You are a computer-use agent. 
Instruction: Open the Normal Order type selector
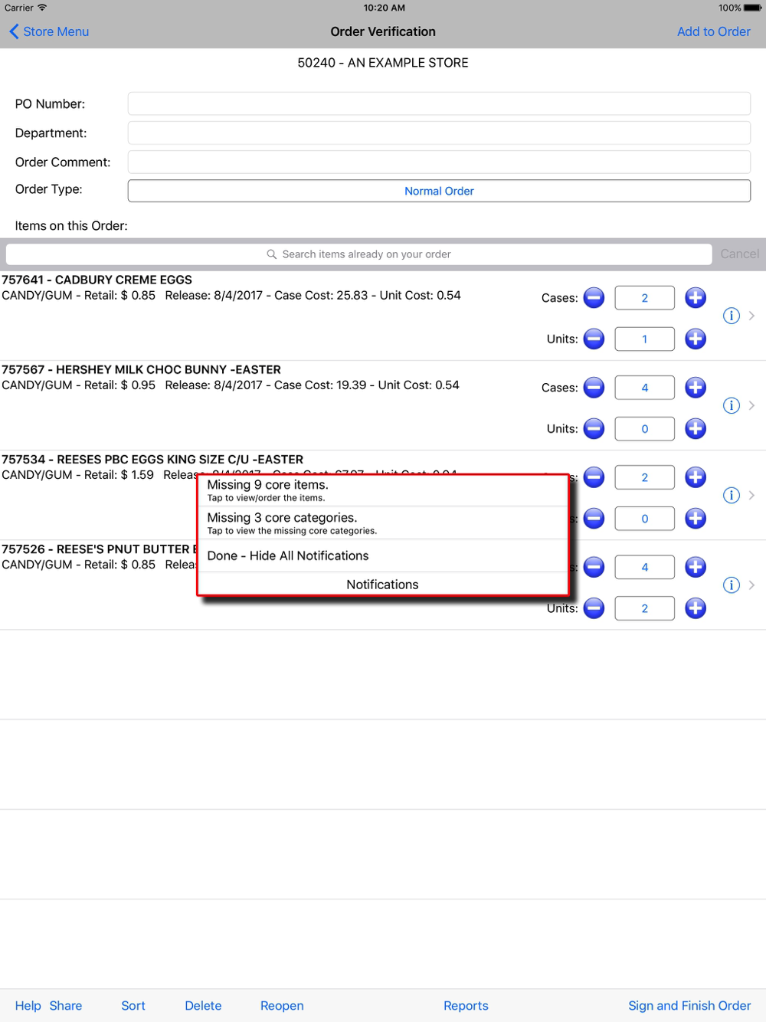(x=439, y=191)
